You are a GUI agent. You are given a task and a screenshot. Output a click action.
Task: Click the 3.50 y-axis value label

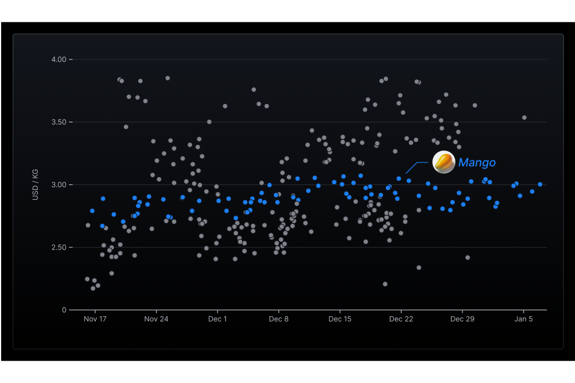tap(58, 122)
